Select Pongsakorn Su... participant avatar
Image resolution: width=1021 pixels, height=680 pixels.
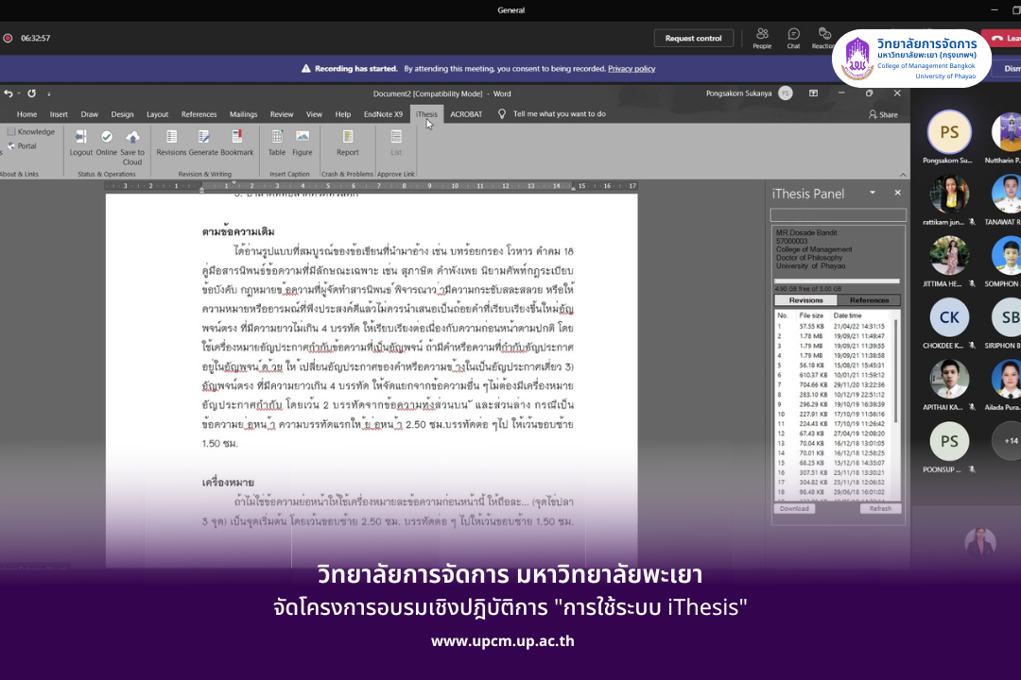pos(949,132)
